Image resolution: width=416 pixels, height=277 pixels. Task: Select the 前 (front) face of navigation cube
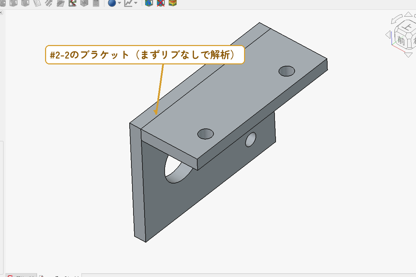click(x=401, y=41)
